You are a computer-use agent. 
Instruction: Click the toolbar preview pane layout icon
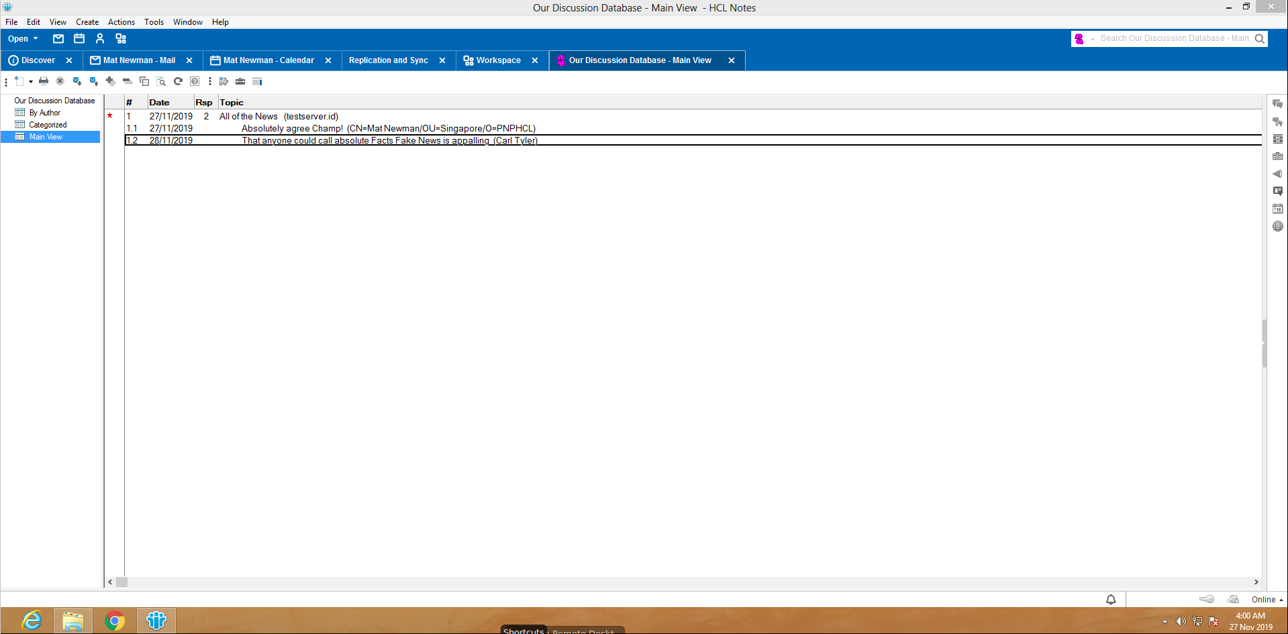tap(257, 81)
